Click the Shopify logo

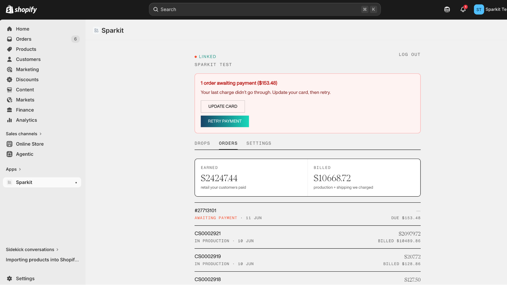point(21,9)
